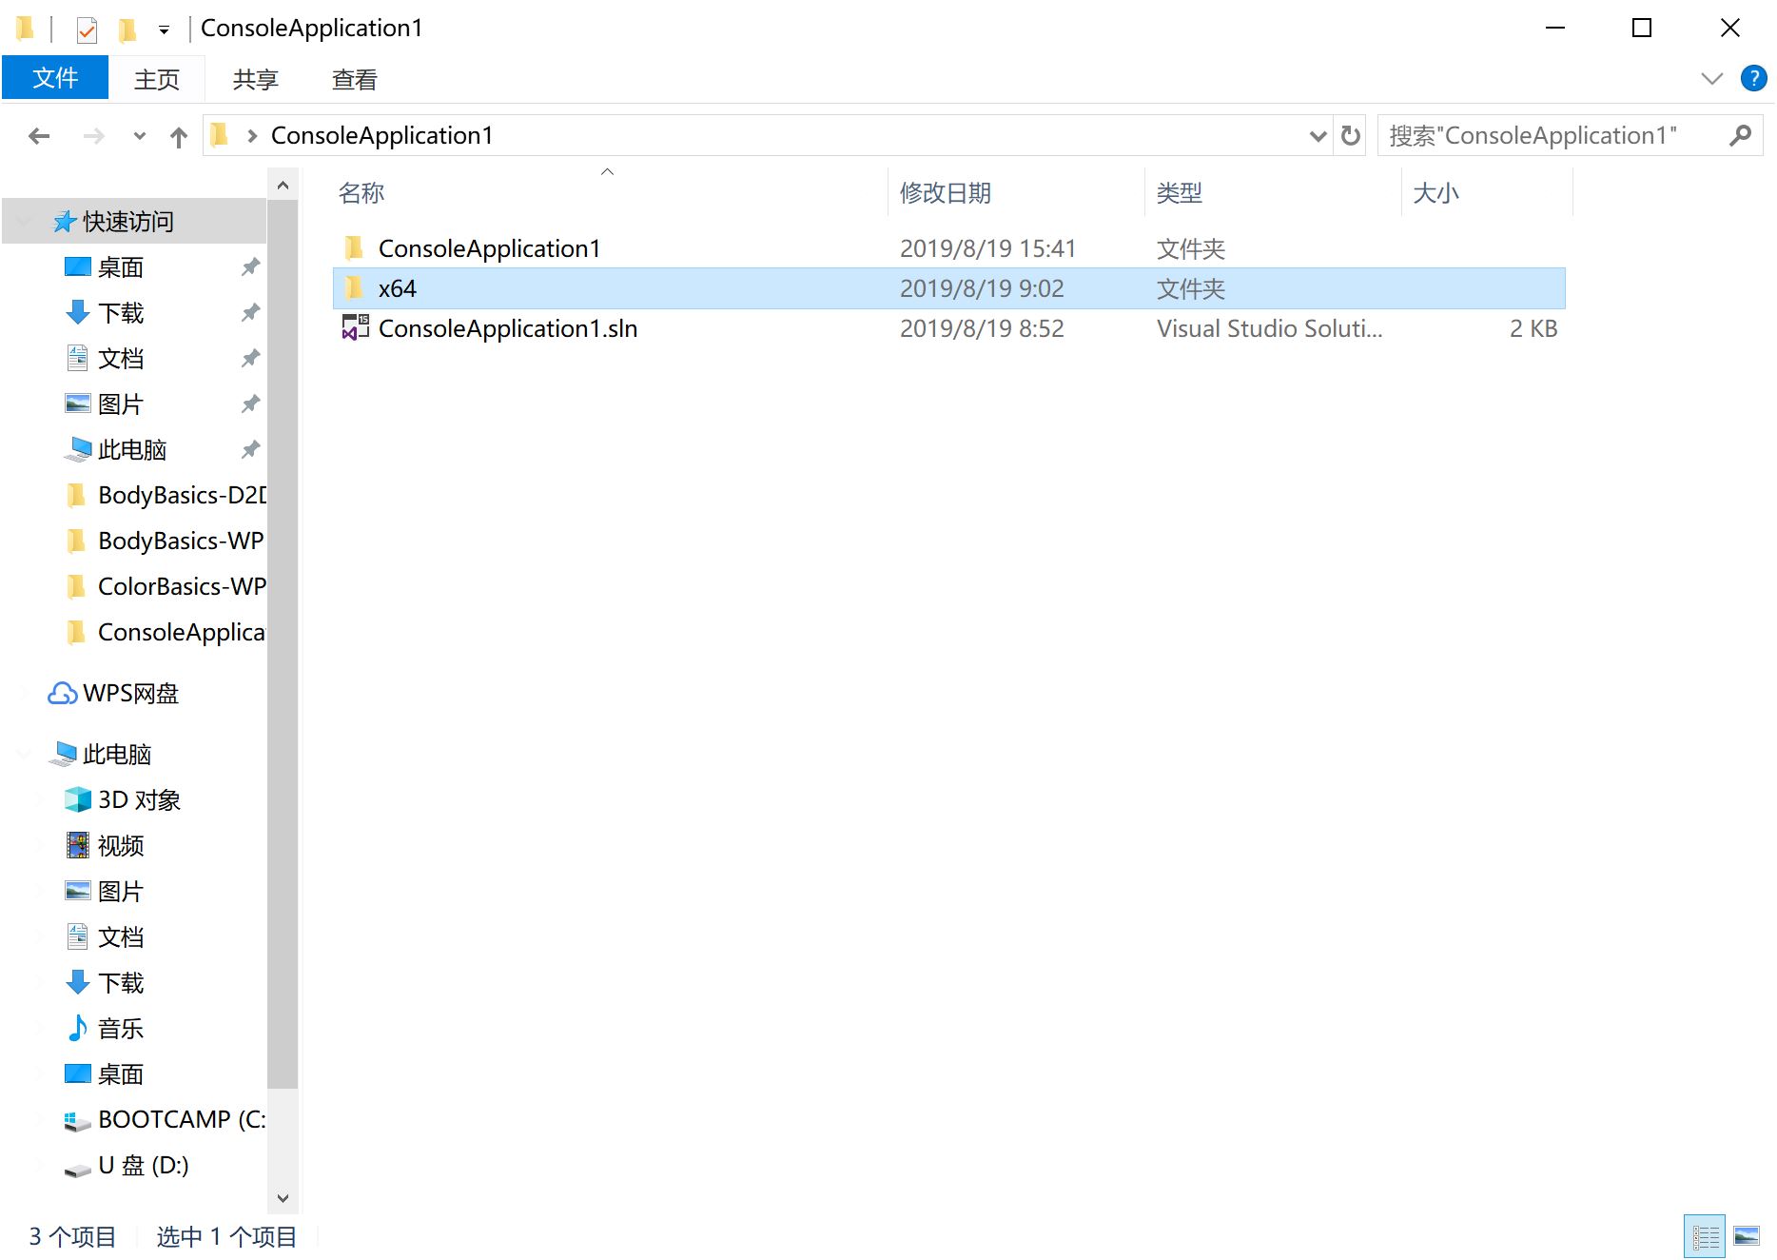Click the 2019/8/19 15:41 date cell
Viewport: 1777px width, 1260px height.
click(x=987, y=248)
